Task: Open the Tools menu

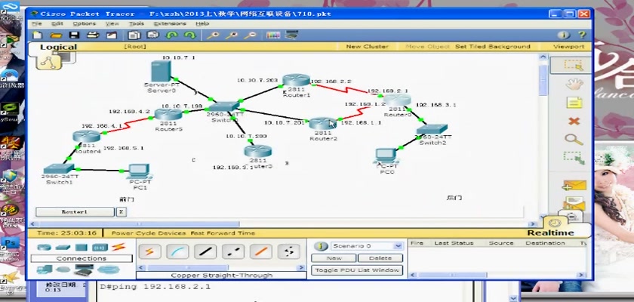Action: [137, 24]
